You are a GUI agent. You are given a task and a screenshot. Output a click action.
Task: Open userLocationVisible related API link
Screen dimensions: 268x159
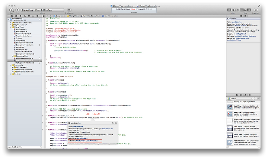(234, 40)
